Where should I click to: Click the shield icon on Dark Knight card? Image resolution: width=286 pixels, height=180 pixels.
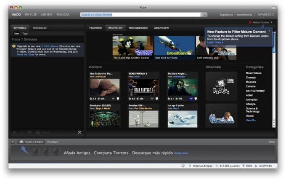pyautogui.click(x=196, y=99)
